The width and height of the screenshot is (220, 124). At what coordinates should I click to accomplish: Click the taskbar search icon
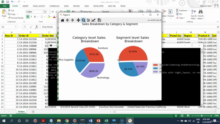point(11,121)
